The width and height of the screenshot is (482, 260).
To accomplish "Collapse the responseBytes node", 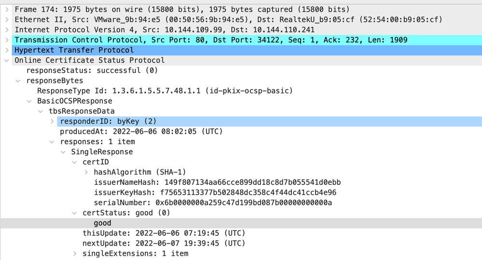I will pos(18,81).
